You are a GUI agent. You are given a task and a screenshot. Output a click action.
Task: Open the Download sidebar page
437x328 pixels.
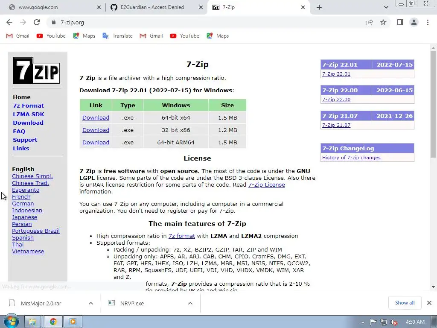pyautogui.click(x=28, y=123)
